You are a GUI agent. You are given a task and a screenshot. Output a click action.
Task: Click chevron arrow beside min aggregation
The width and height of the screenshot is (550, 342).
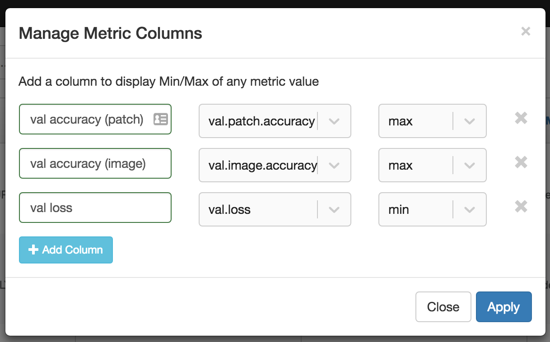[x=470, y=209]
